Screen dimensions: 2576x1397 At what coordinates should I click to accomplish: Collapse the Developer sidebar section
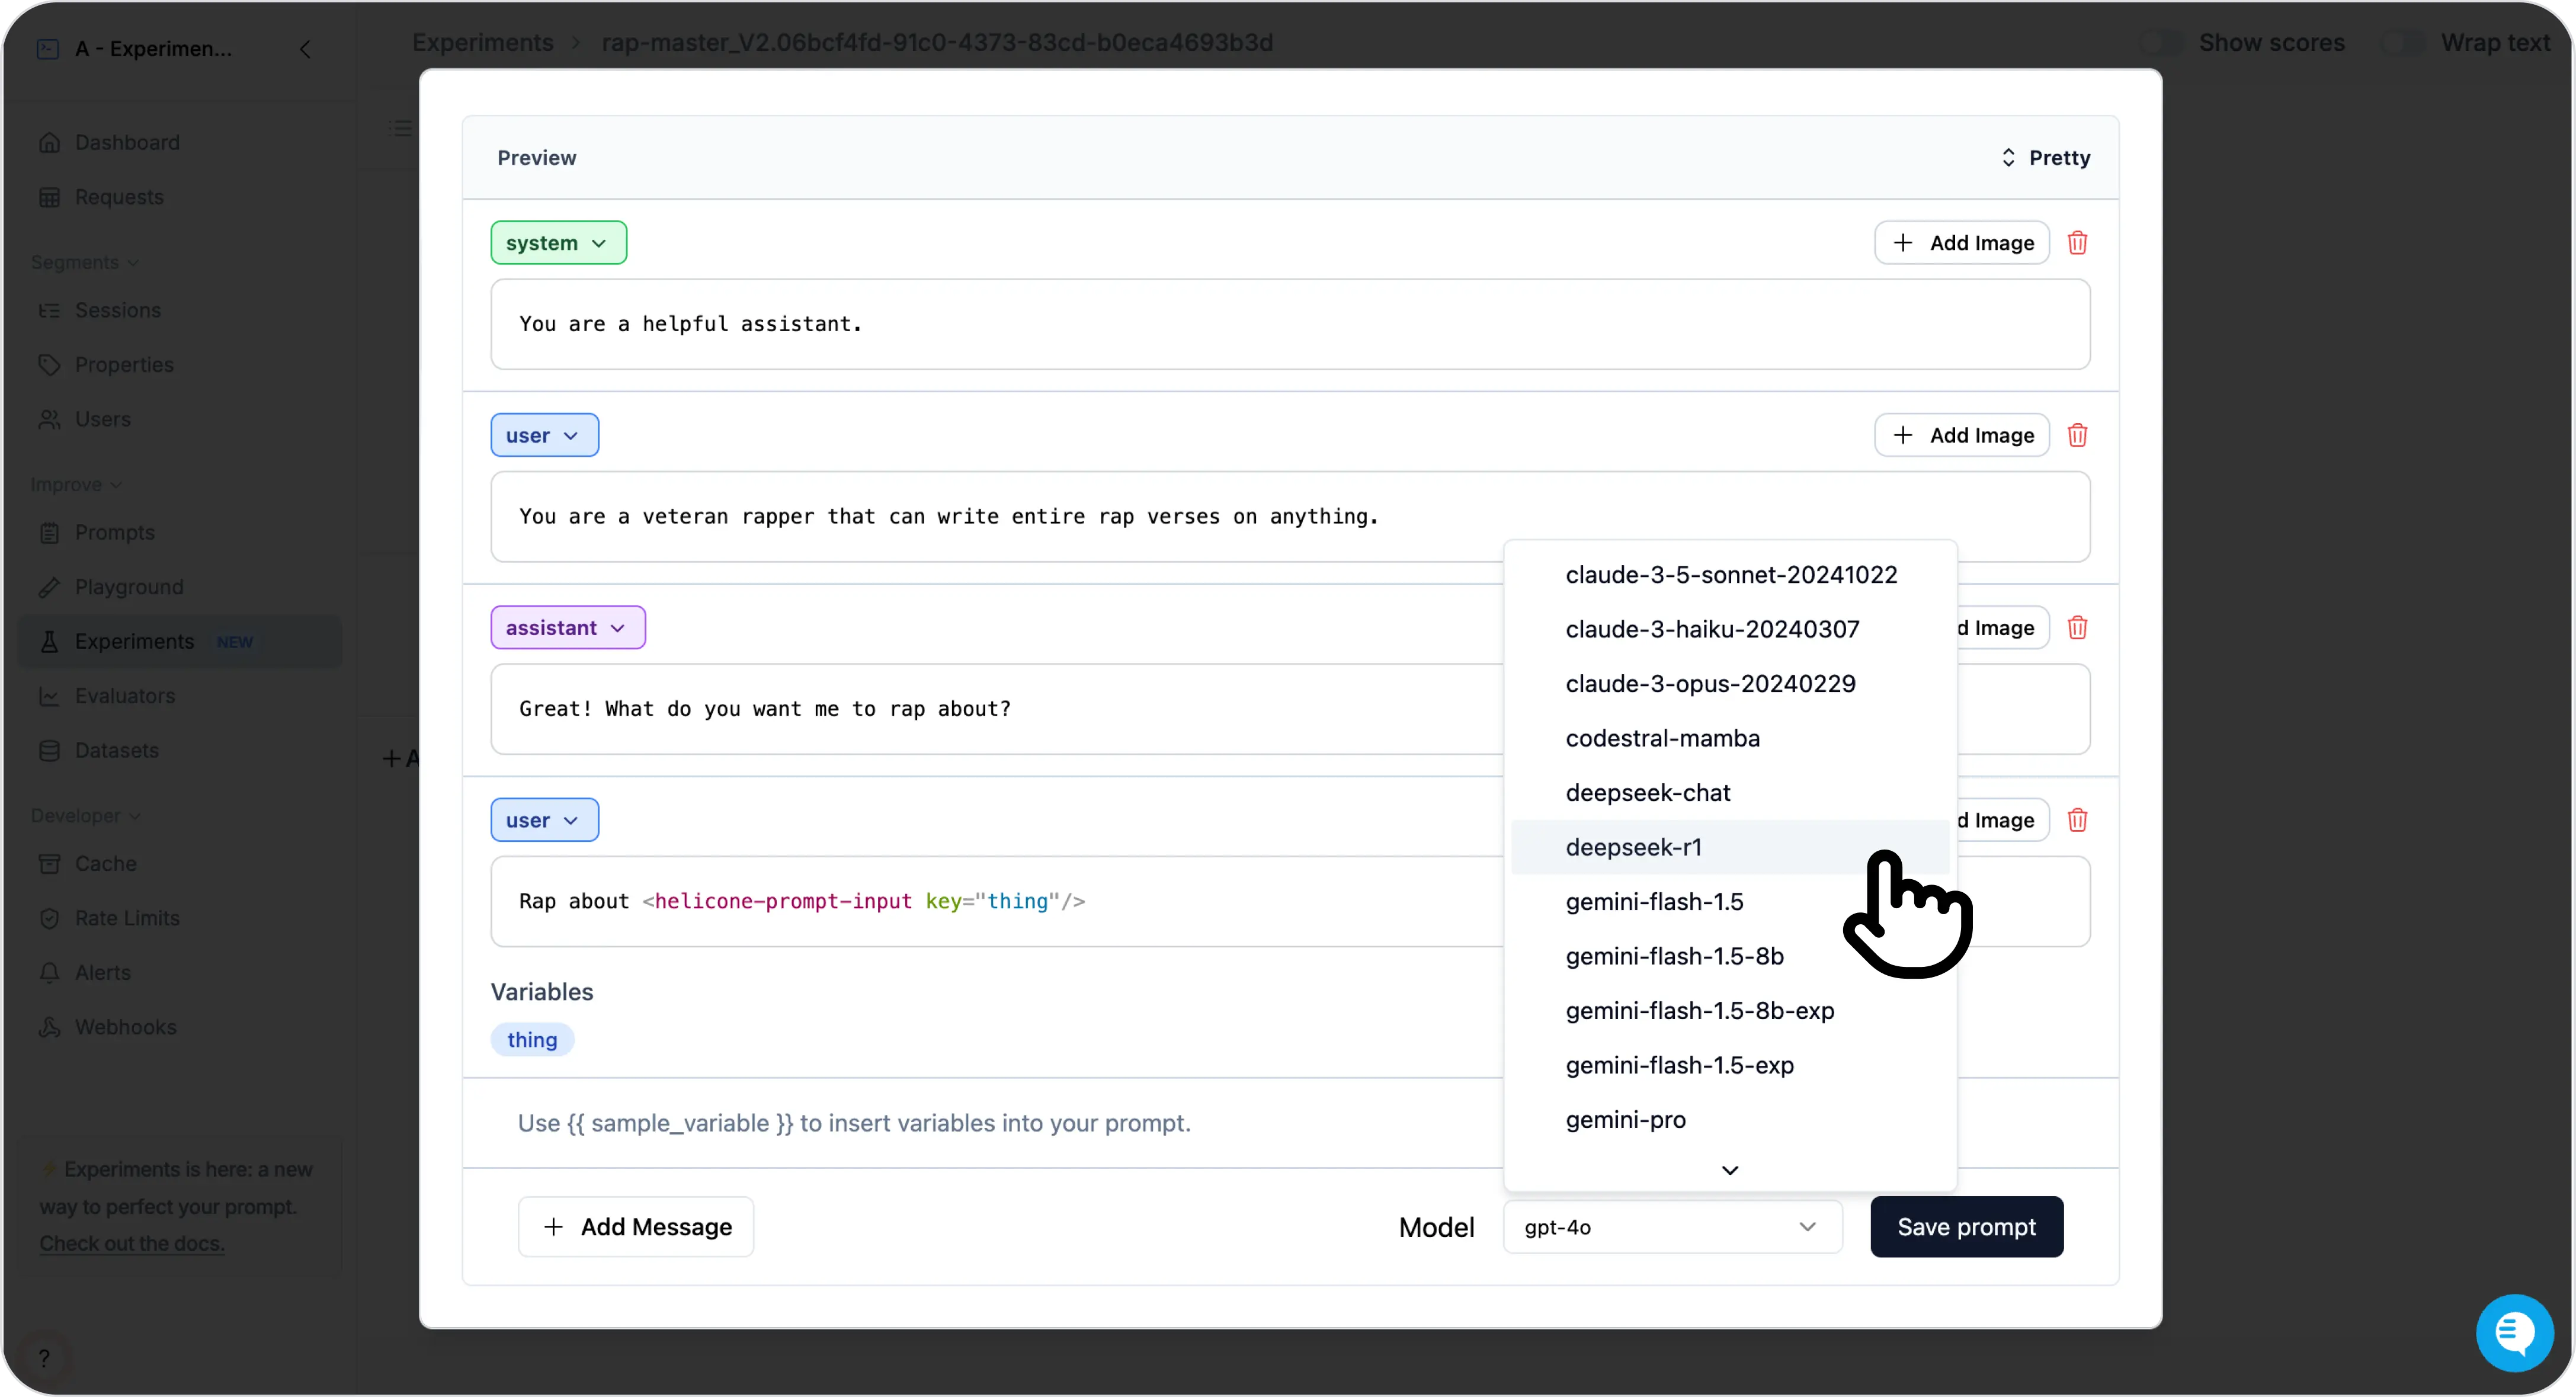[x=85, y=815]
